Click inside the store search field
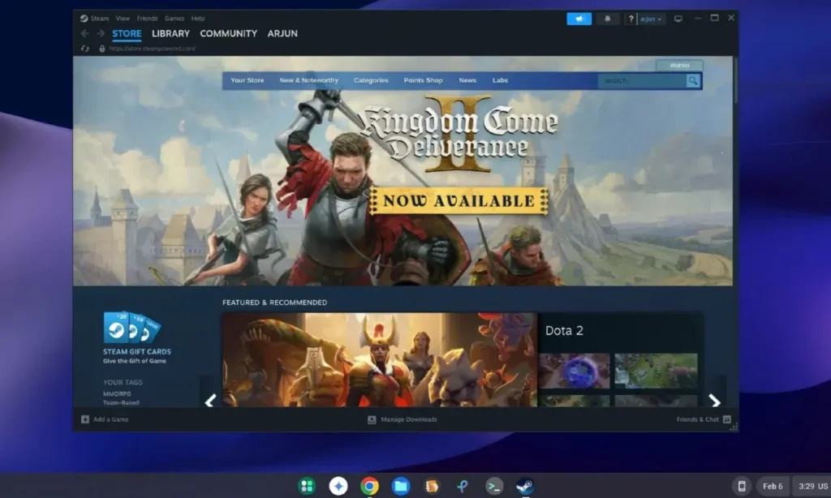This screenshot has width=831, height=498. pos(643,80)
